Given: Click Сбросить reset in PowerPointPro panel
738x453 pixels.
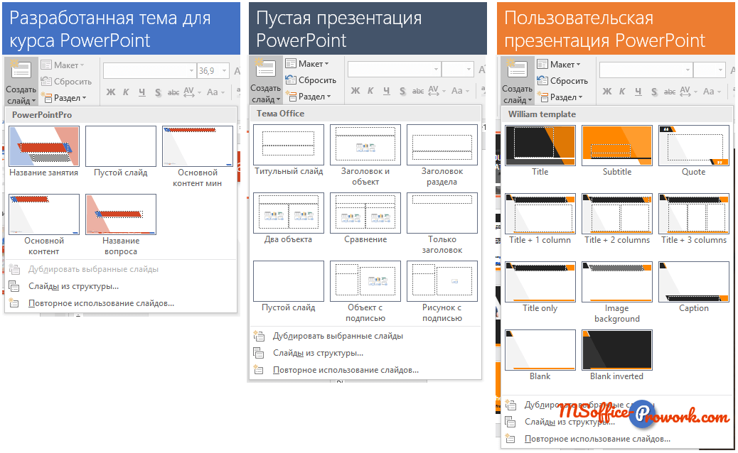Looking at the screenshot, I should 66,81.
